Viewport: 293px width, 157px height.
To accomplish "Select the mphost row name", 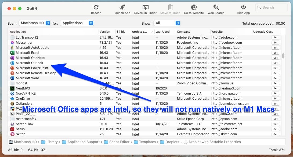I will 21,83.
